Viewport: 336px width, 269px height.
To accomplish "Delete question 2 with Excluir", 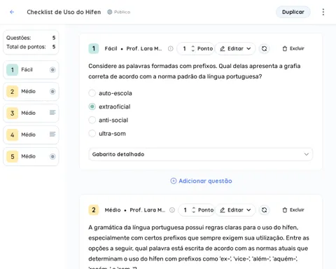I will pyautogui.click(x=293, y=210).
